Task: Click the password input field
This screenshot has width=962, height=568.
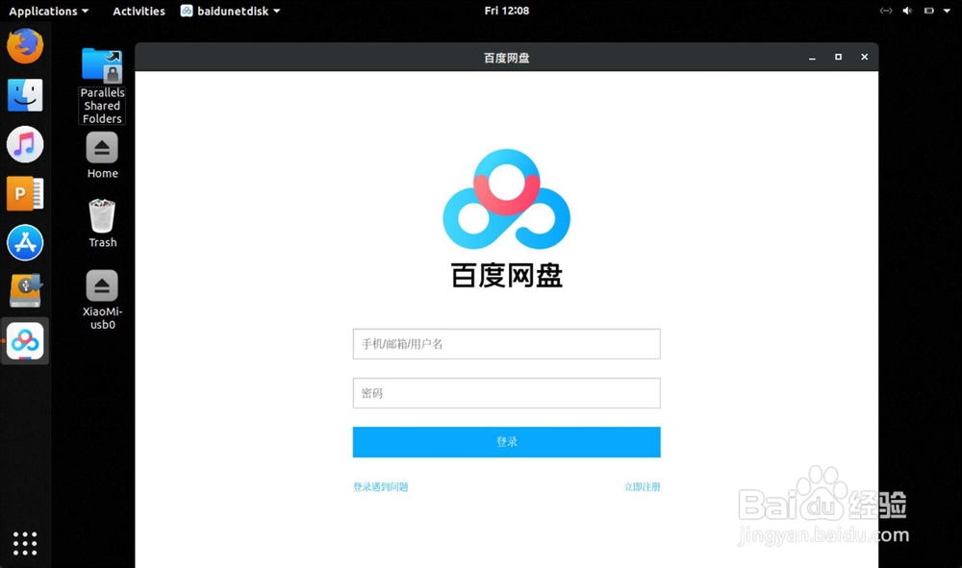Action: point(507,393)
